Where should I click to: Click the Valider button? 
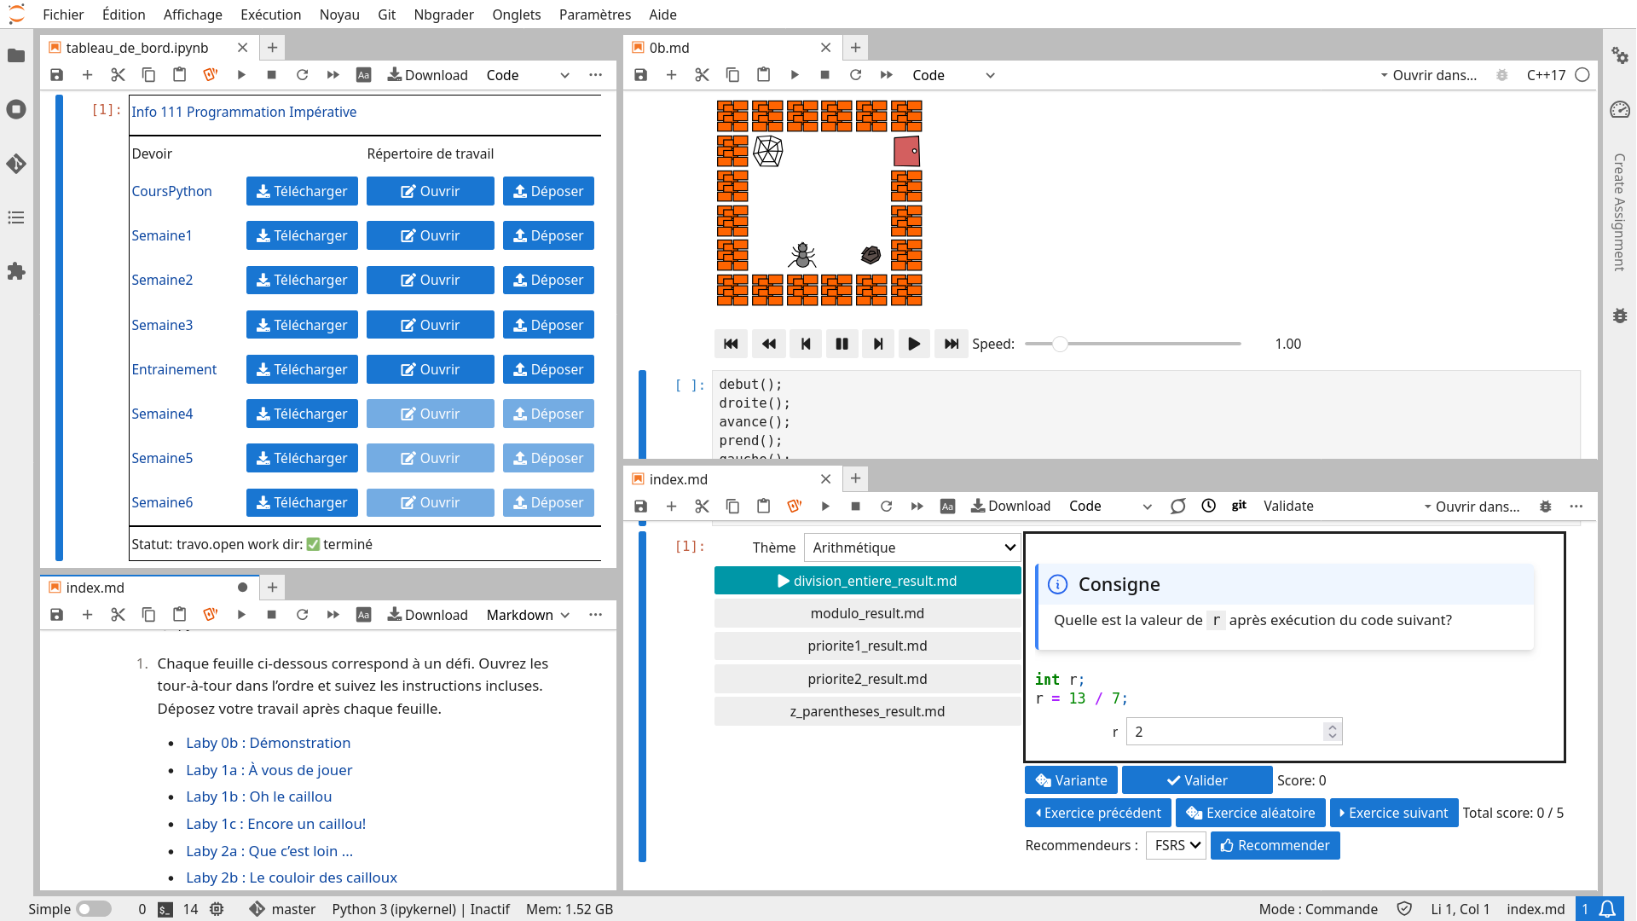click(x=1196, y=780)
